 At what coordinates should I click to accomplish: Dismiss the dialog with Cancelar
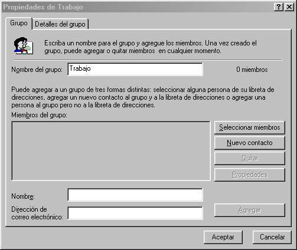(x=272, y=237)
